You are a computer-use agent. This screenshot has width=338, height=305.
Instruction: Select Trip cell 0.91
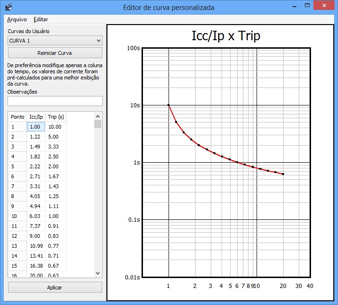point(56,226)
